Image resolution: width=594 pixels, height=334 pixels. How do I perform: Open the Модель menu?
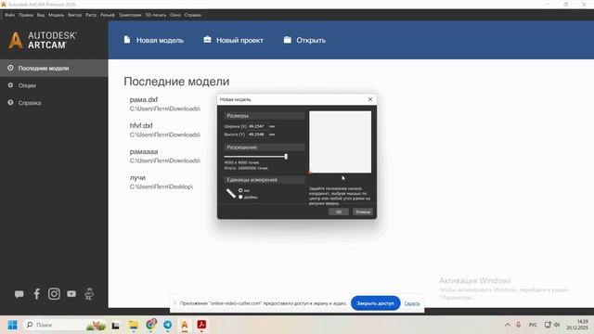pyautogui.click(x=56, y=15)
